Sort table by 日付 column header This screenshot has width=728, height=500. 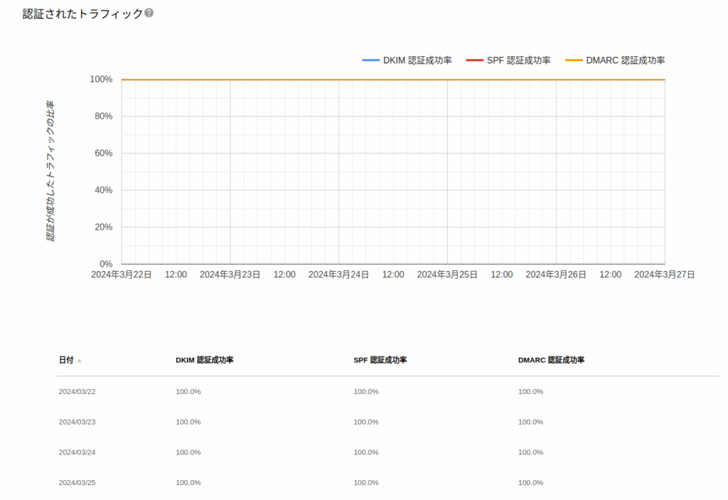[66, 360]
